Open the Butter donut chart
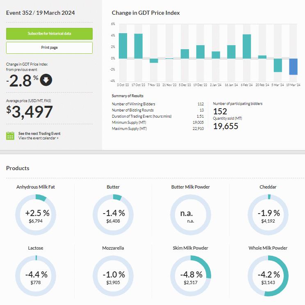 (x=113, y=215)
